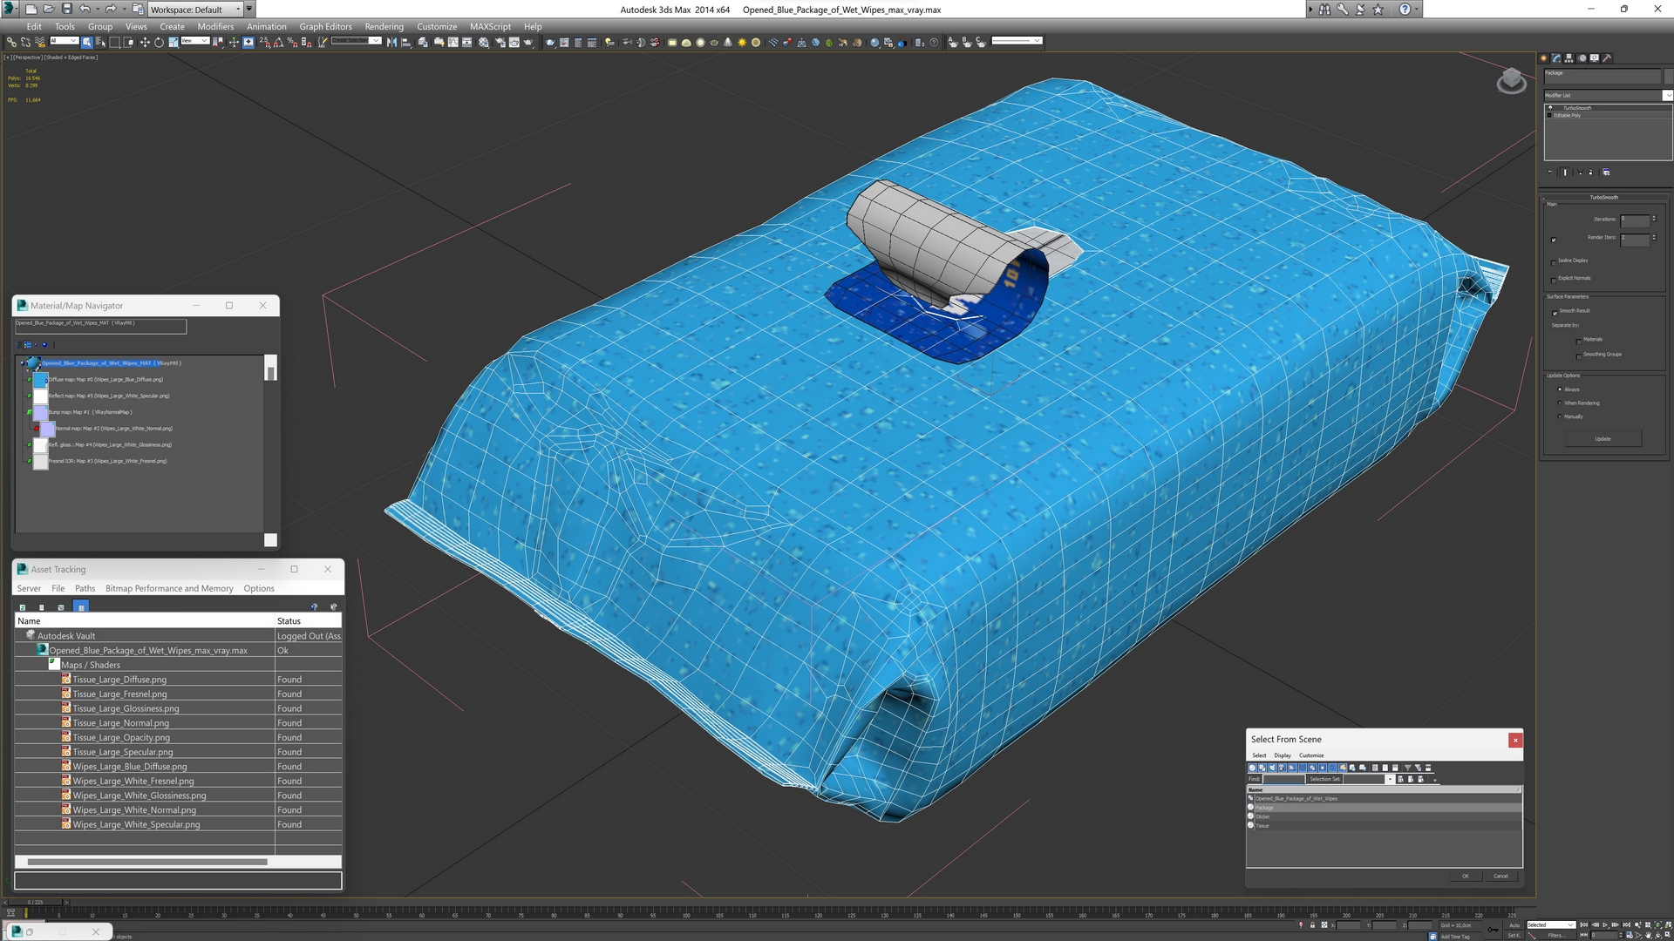Image resolution: width=1674 pixels, height=941 pixels.
Task: Open the Modify panel tab icon
Action: point(1556,58)
